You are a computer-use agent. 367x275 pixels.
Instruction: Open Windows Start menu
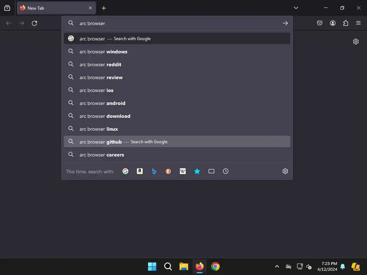pos(152,266)
